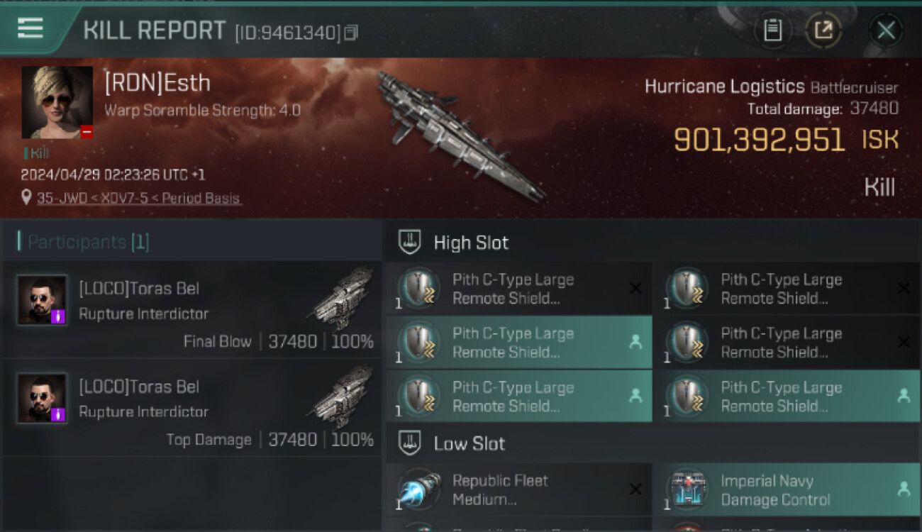Select the Republic Fleet Medium module
The width and height of the screenshot is (922, 532).
[519, 489]
